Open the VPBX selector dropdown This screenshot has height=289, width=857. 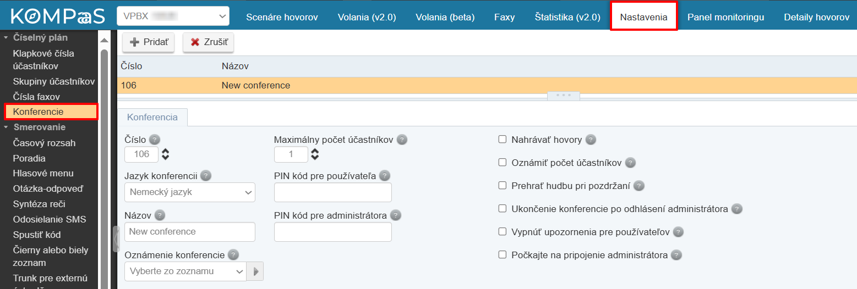pos(173,16)
